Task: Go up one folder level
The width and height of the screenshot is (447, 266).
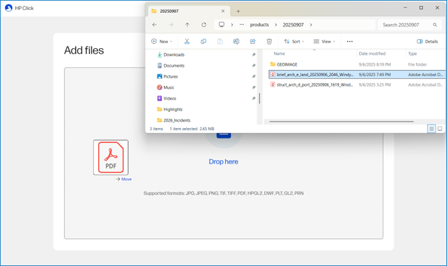Action: pos(187,25)
